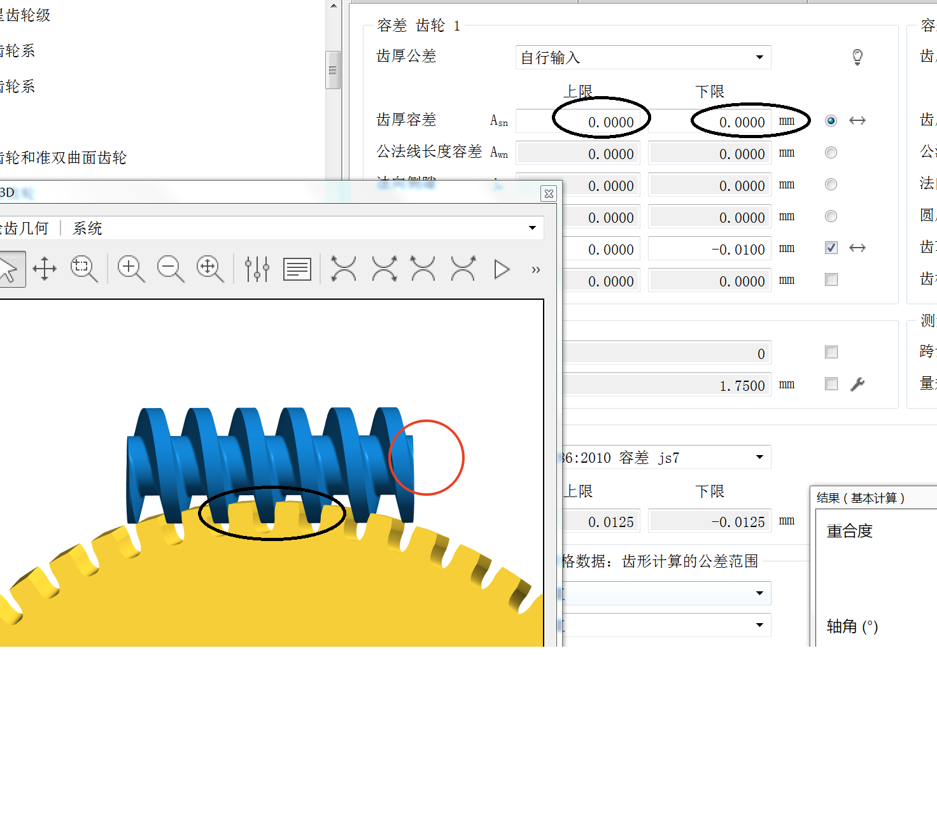Select the 星齿轮级 entry in left tree
937x816 pixels.
coord(25,15)
